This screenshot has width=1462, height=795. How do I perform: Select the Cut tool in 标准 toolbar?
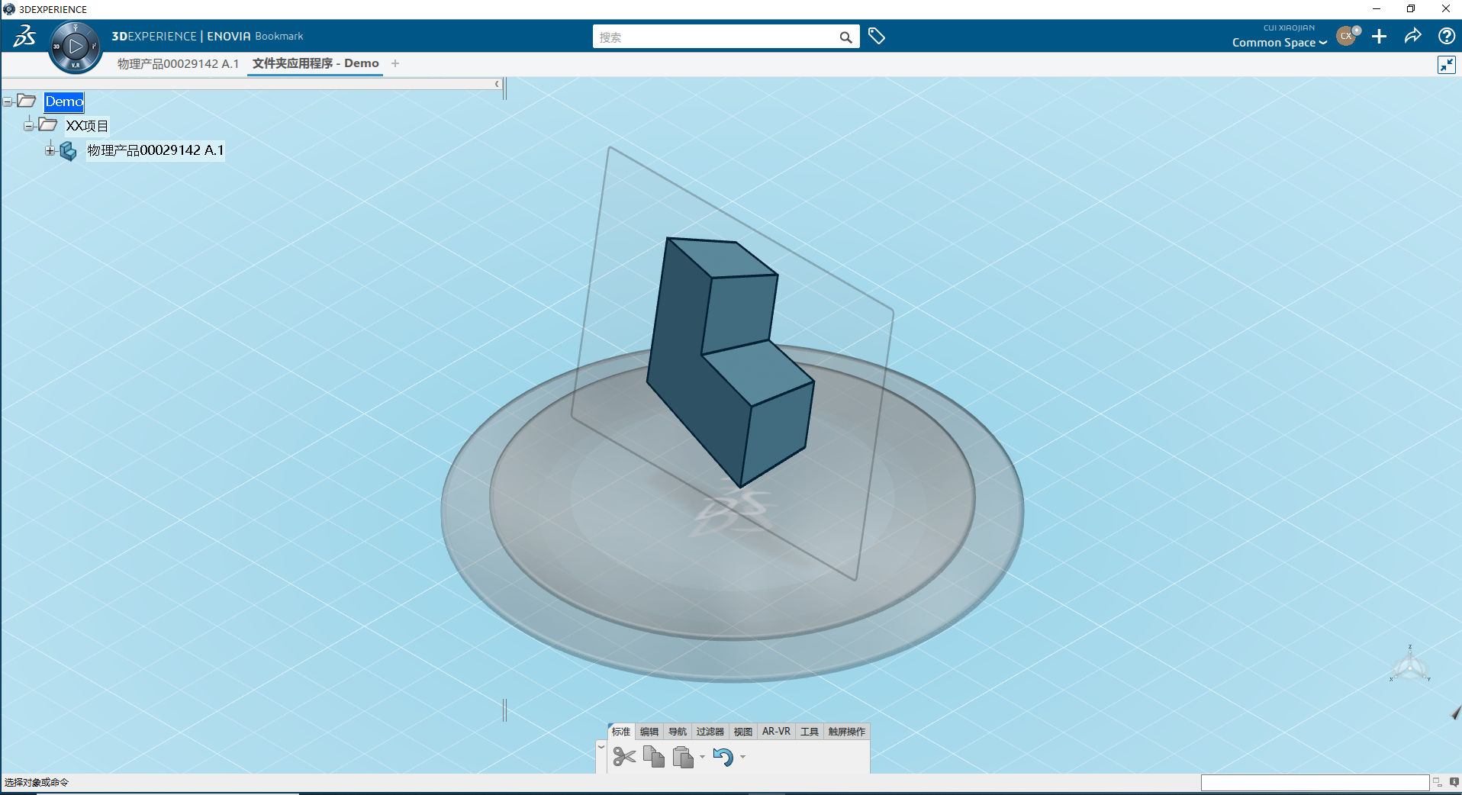coord(625,756)
